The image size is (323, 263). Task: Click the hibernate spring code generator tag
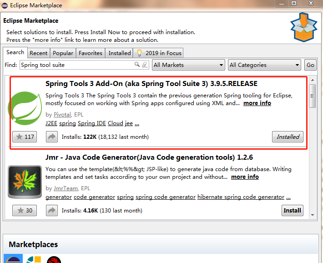point(241,197)
